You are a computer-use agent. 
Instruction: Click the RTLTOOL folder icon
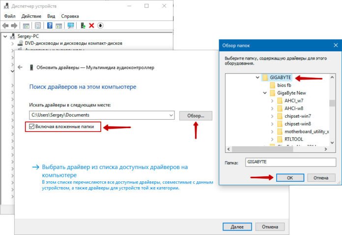click(280, 139)
